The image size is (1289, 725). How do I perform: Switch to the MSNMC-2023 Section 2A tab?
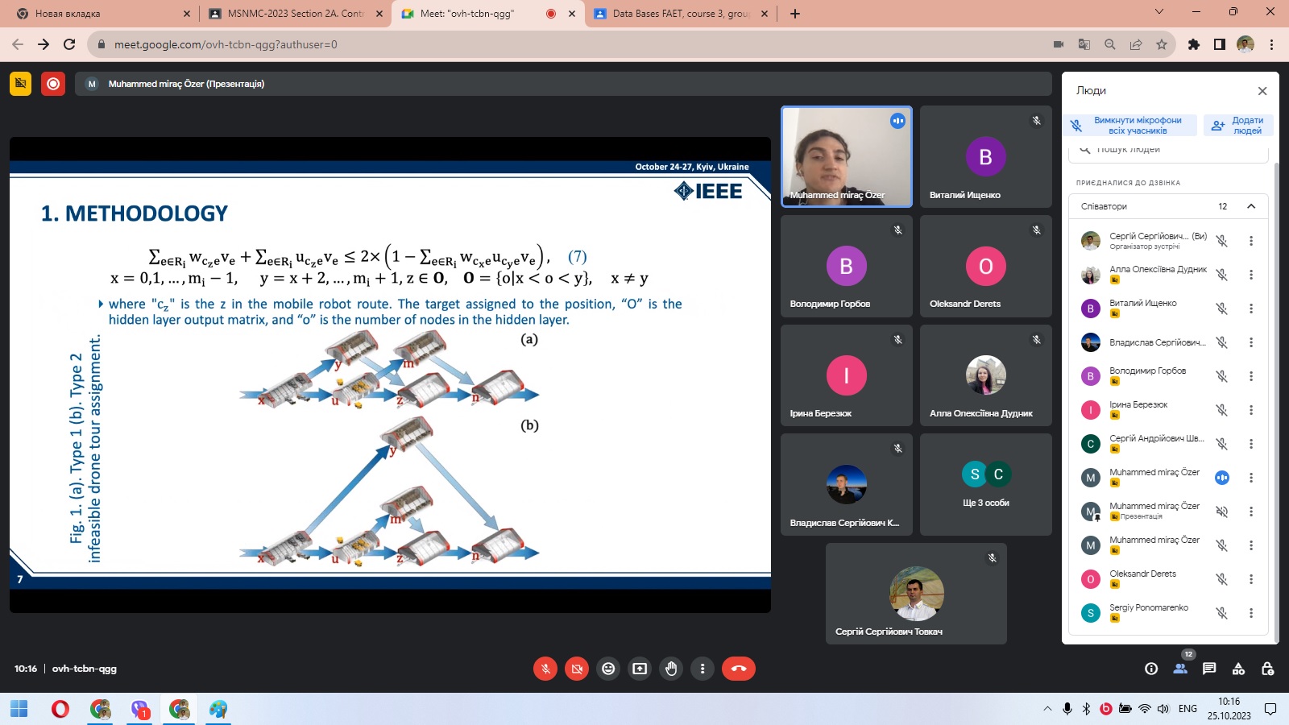pos(295,14)
